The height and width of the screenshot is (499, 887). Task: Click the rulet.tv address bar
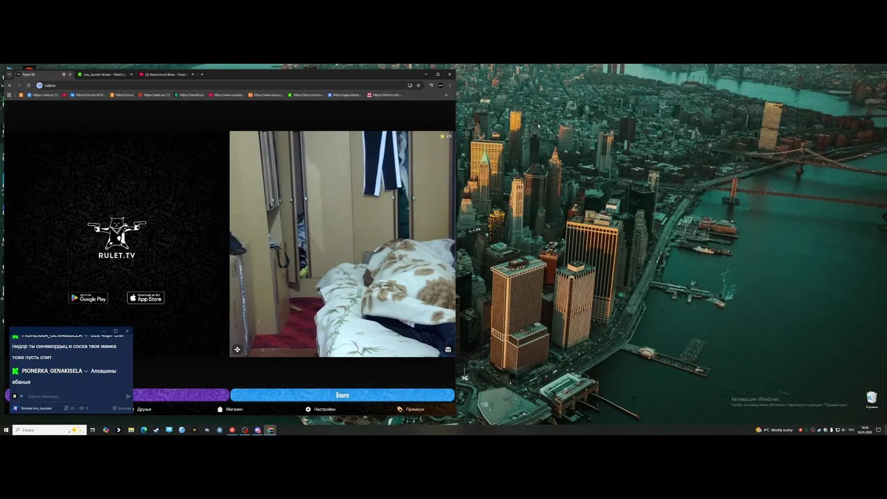coord(229,85)
